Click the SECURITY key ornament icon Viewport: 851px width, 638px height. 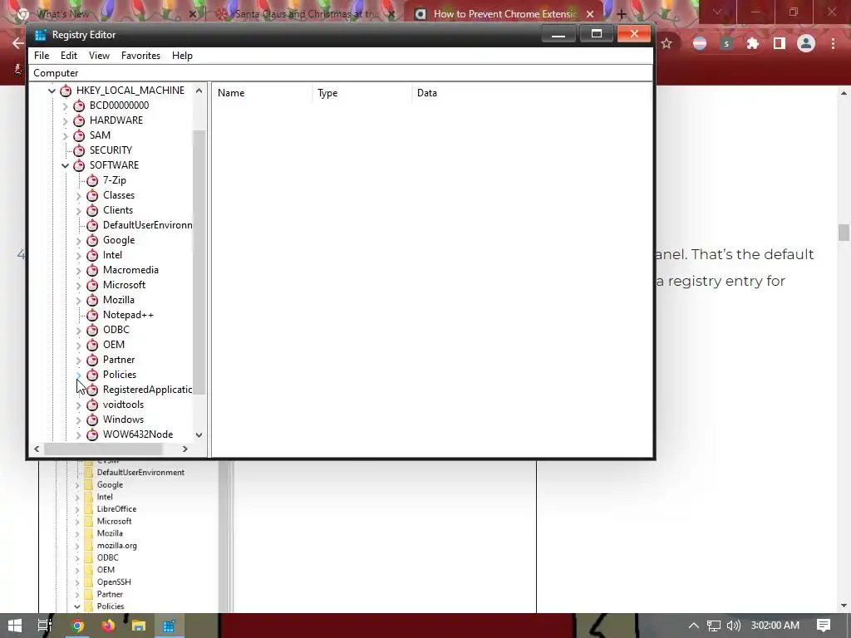[x=79, y=150]
